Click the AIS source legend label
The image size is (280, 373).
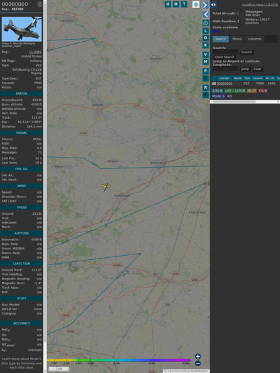click(230, 96)
